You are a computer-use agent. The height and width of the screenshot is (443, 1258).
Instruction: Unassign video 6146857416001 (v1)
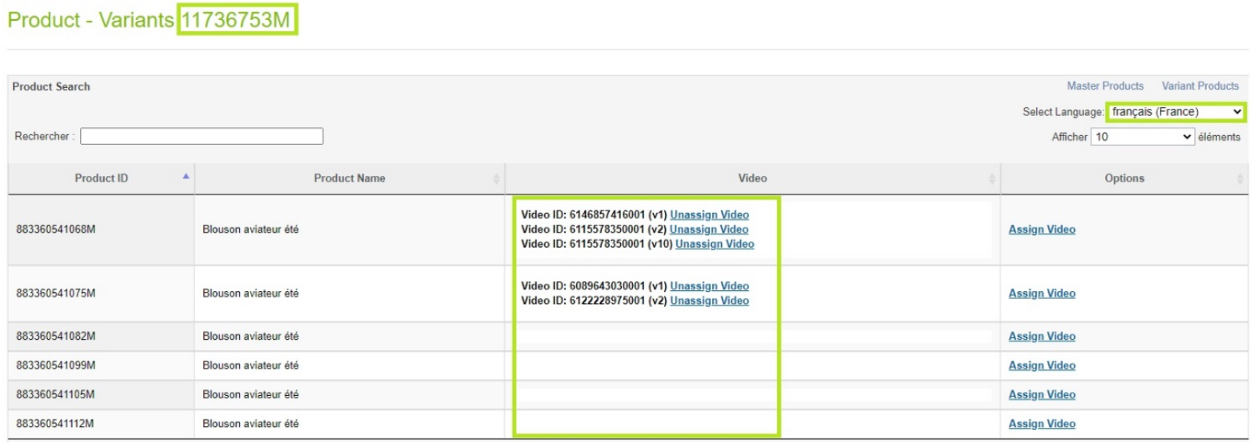pos(709,215)
